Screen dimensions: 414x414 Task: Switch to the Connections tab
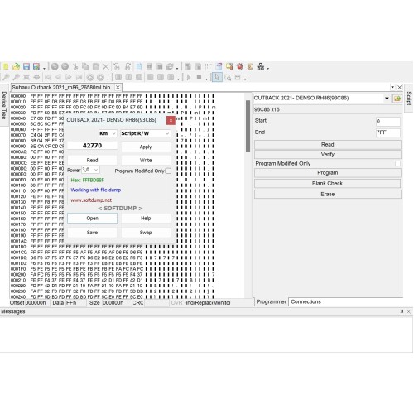(x=306, y=301)
